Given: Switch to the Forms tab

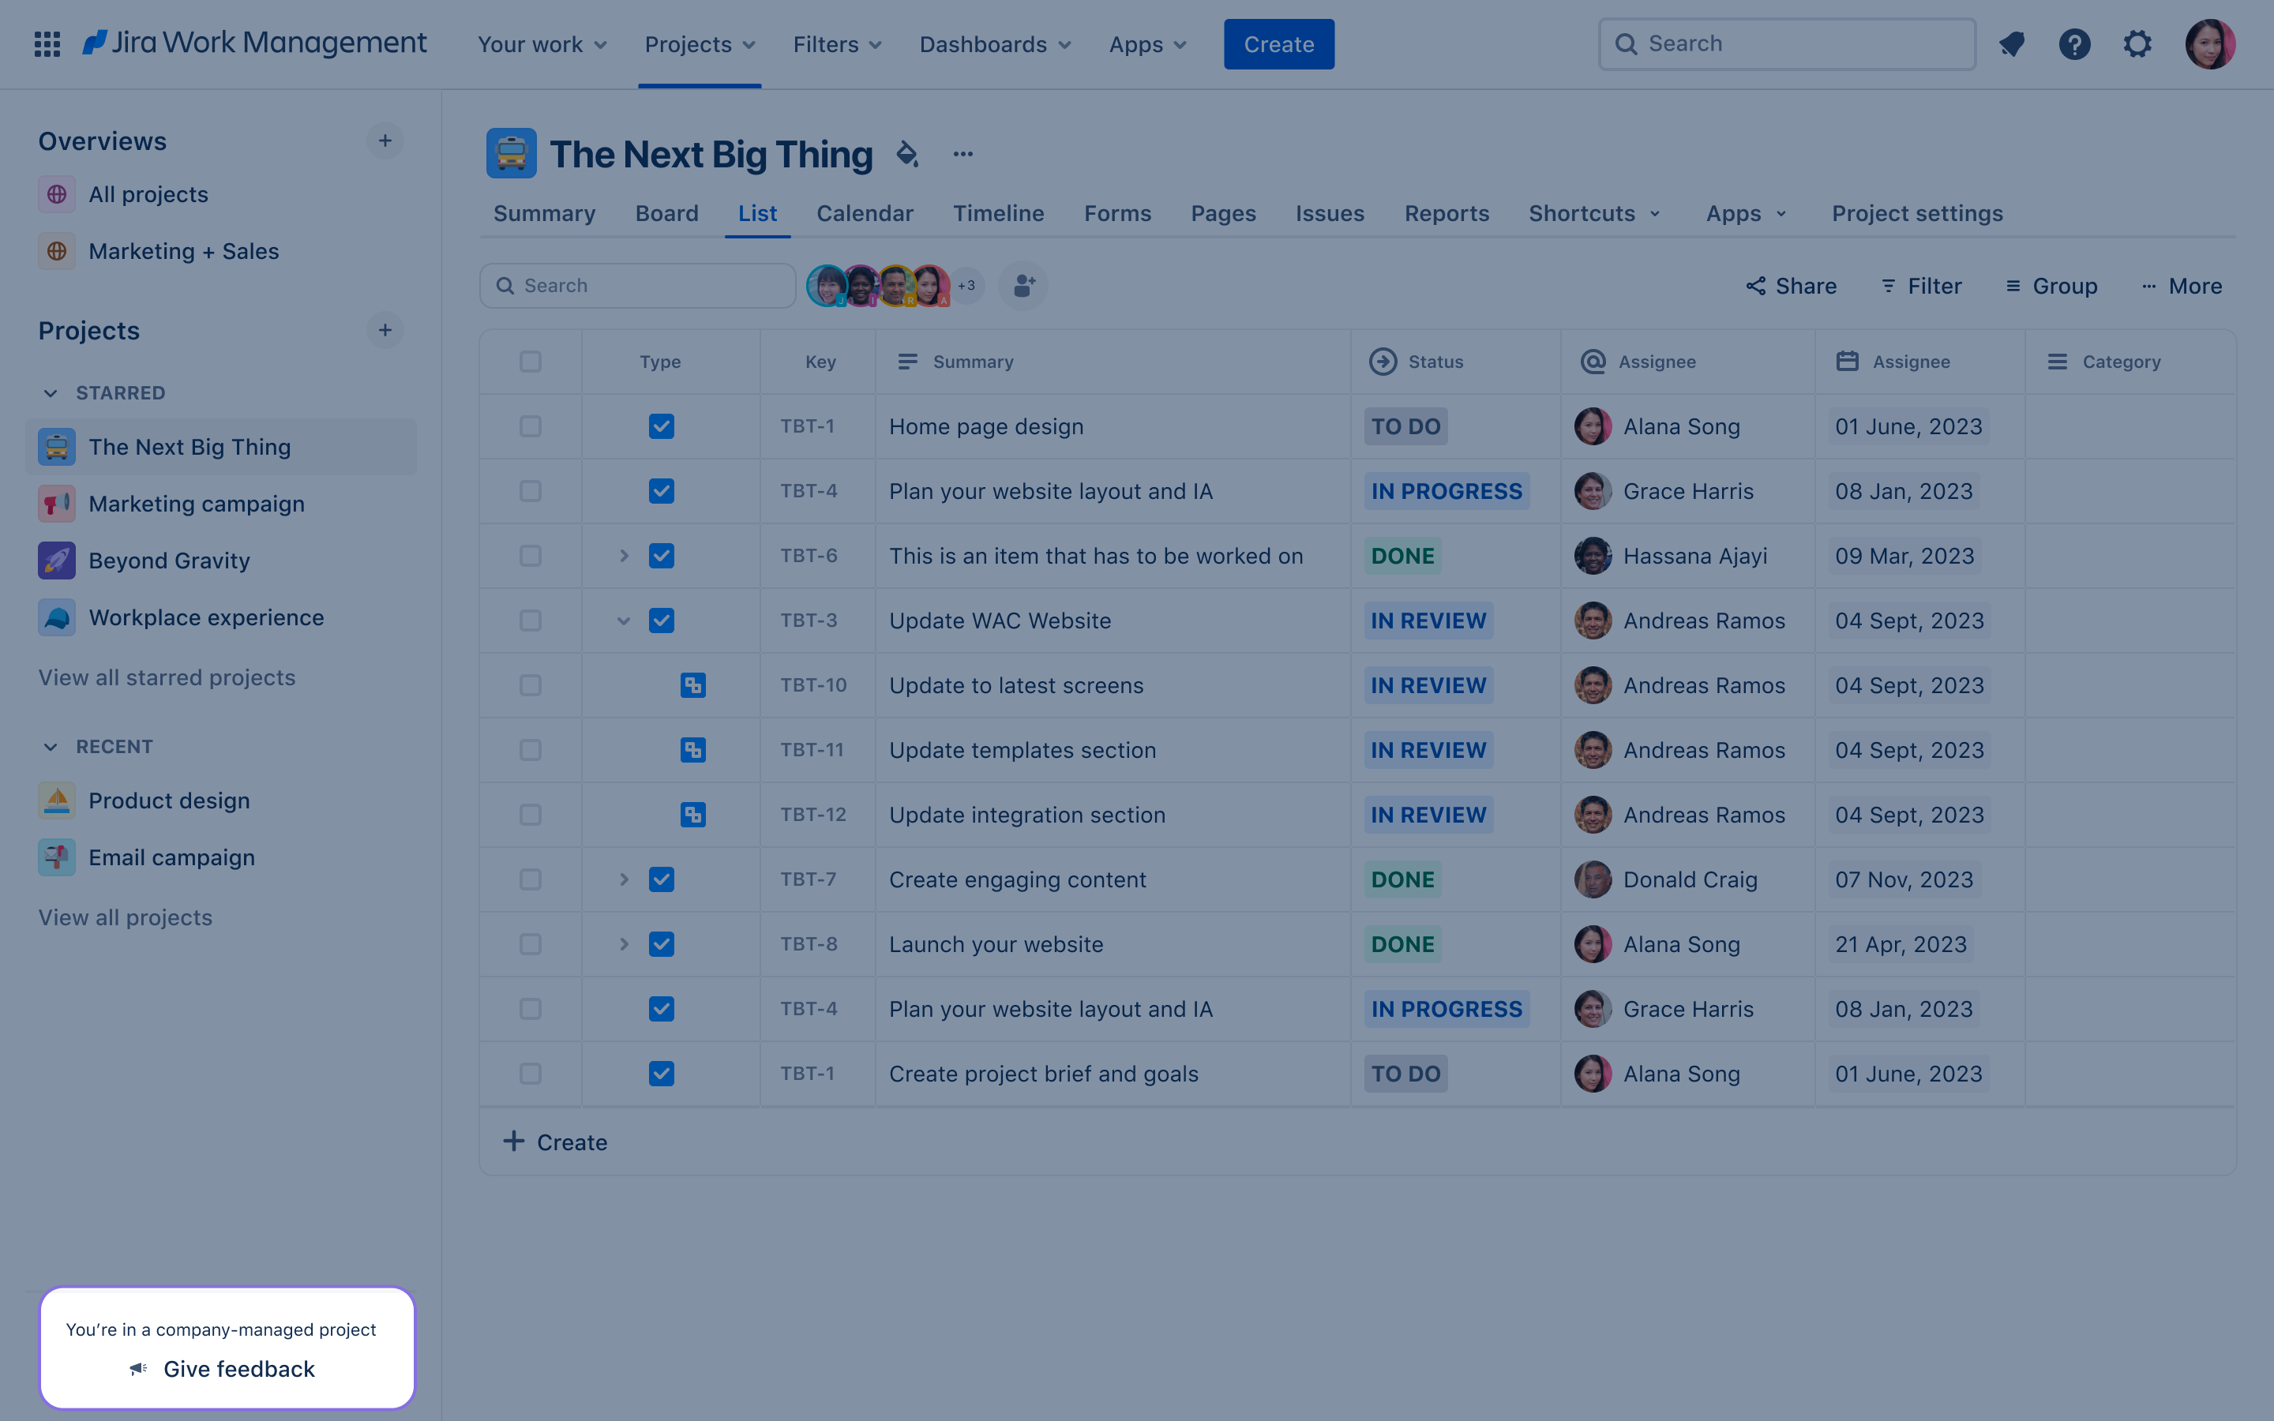Looking at the screenshot, I should pyautogui.click(x=1118, y=213).
